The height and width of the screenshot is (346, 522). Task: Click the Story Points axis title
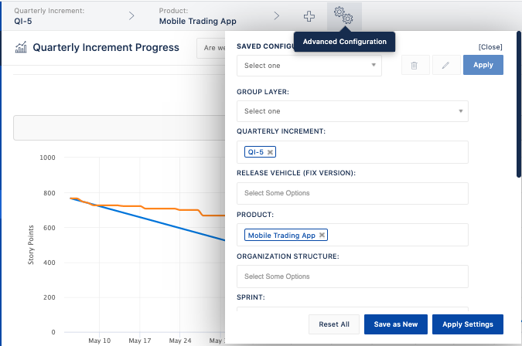31,245
